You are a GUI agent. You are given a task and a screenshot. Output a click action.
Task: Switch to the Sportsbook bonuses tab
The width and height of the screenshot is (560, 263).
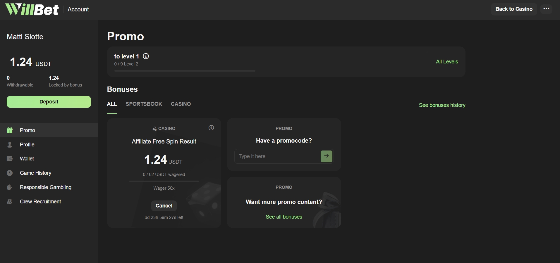coord(144,104)
